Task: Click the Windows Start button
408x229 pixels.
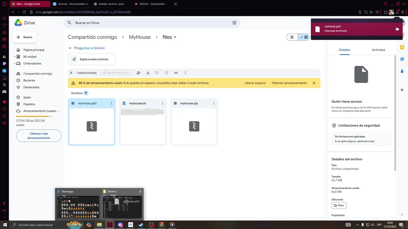Action: 5,225
